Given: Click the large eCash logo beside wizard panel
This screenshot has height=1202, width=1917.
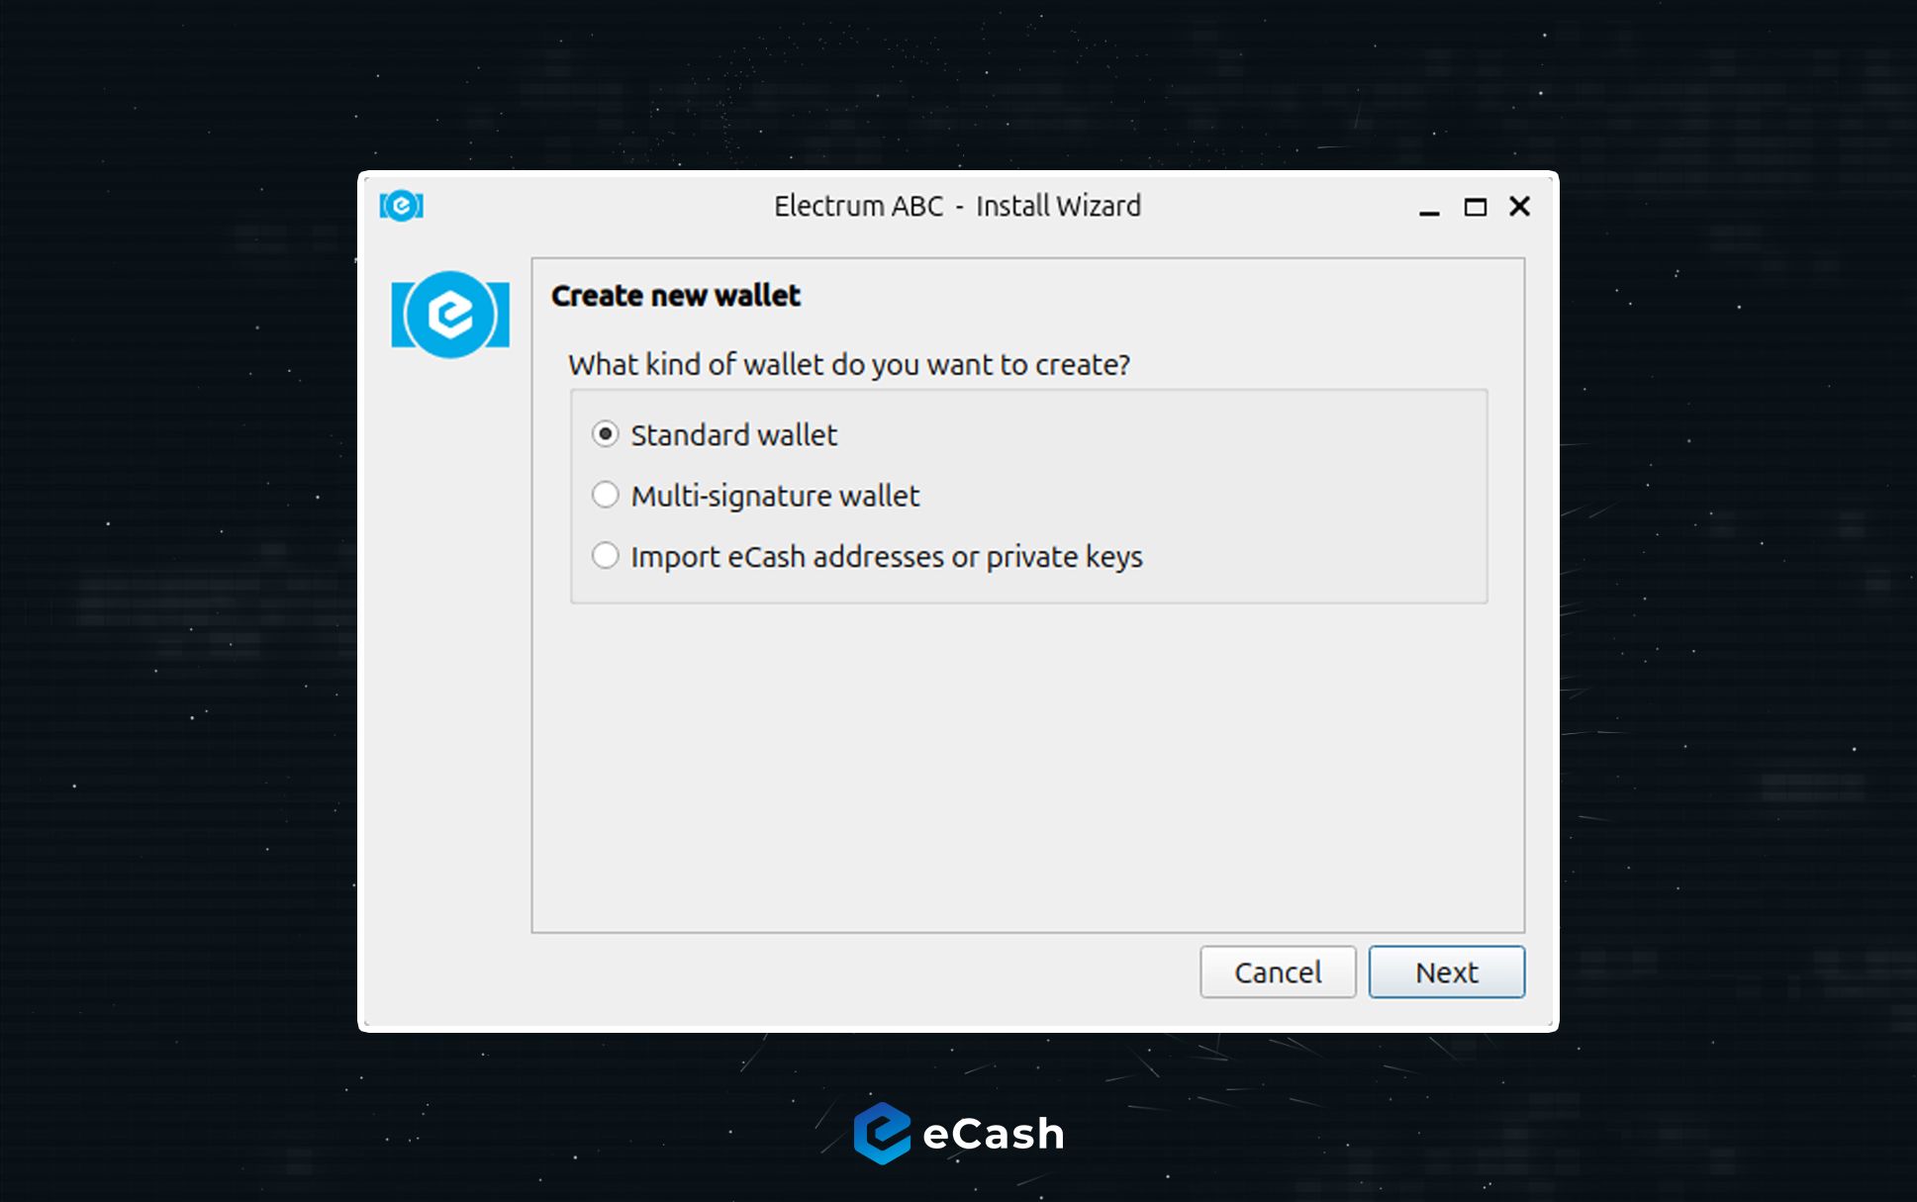Looking at the screenshot, I should click(x=450, y=315).
